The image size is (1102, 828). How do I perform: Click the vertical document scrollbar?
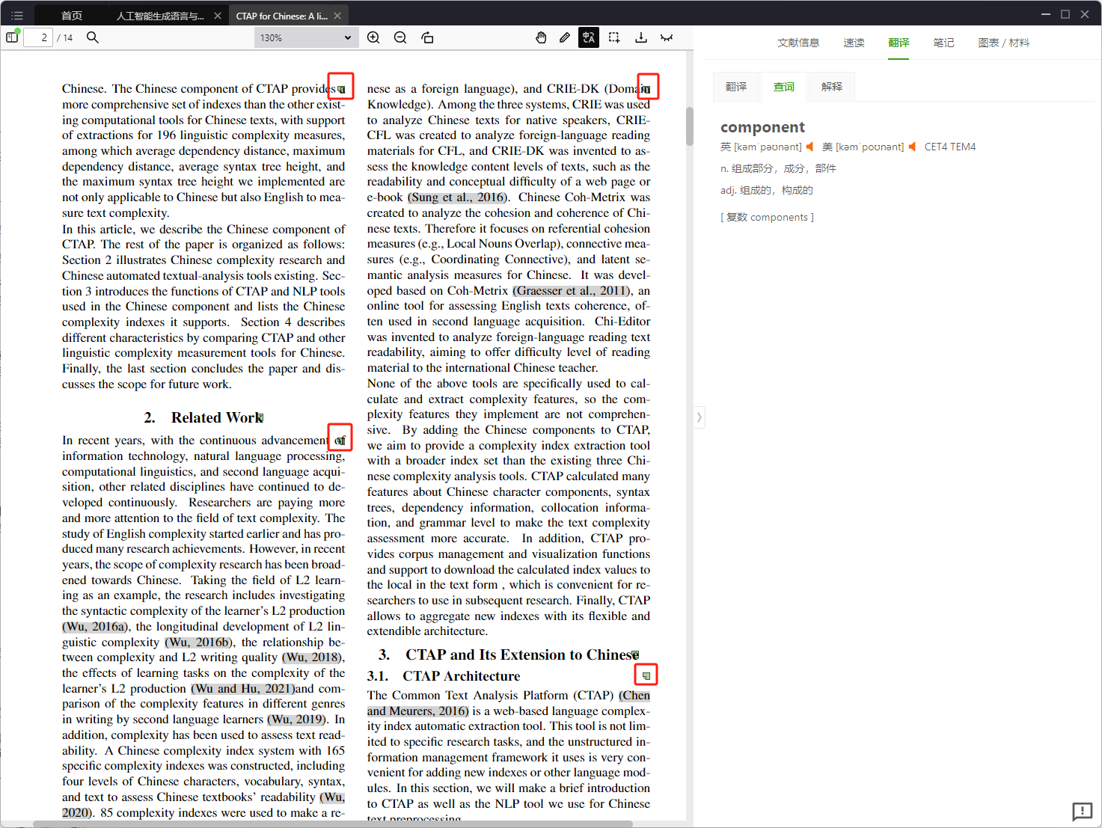pos(690,126)
